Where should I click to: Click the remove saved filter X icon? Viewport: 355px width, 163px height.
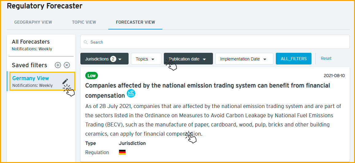click(67, 65)
